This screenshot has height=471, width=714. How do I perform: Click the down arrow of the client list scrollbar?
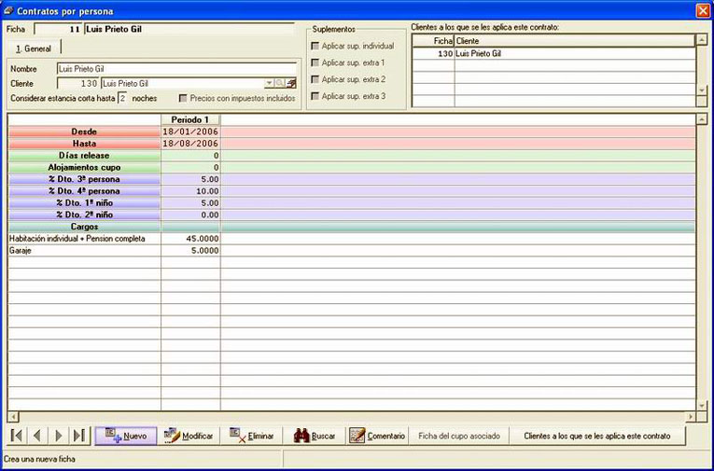coord(702,90)
